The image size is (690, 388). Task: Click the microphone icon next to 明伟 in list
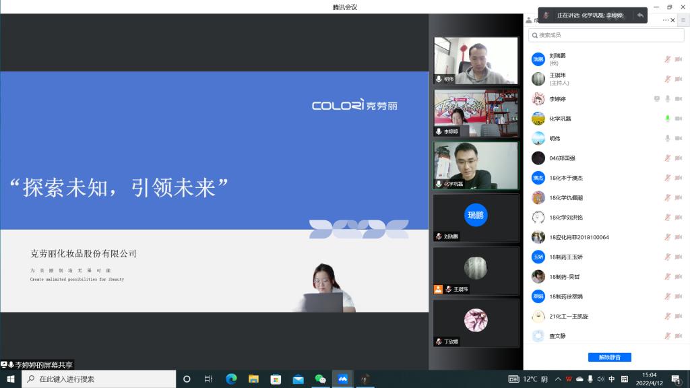click(x=667, y=139)
